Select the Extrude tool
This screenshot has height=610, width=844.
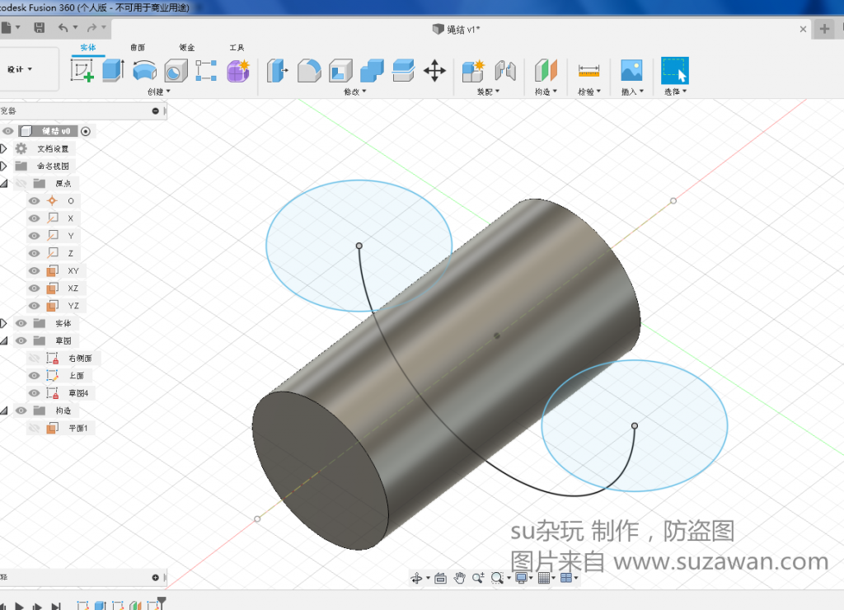(x=114, y=71)
